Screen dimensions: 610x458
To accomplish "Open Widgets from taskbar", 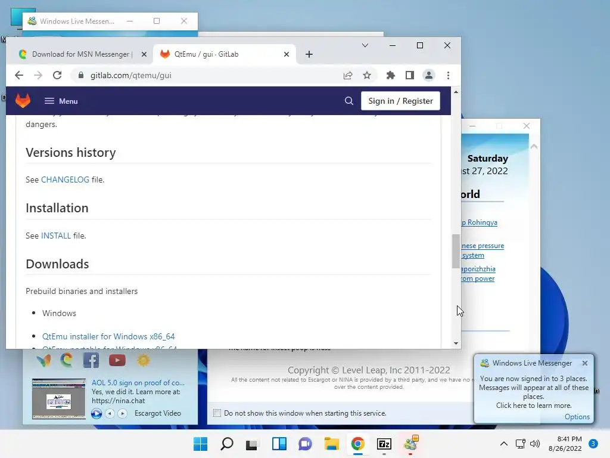I will 279,444.
